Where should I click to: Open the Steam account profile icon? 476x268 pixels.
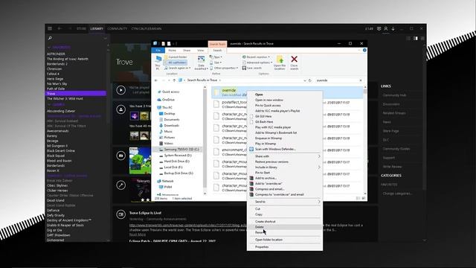pos(386,28)
